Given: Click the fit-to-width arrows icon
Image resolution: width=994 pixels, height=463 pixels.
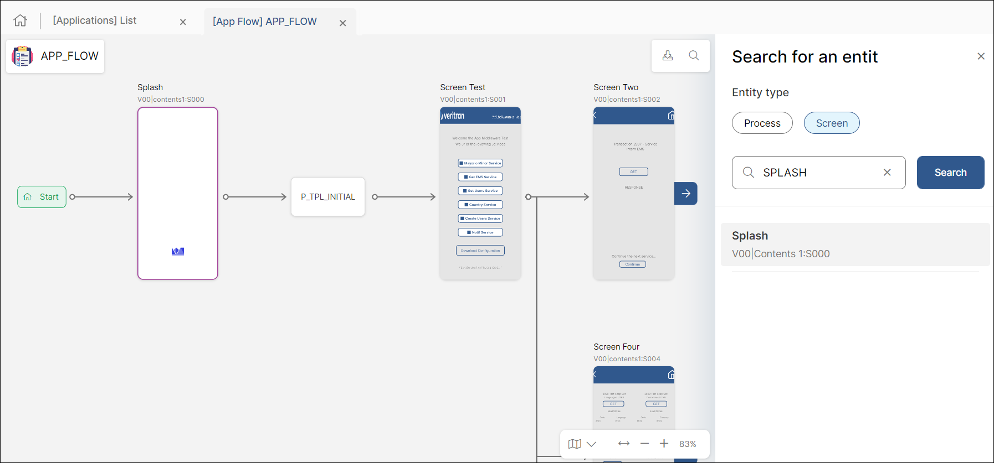Looking at the screenshot, I should pos(624,444).
